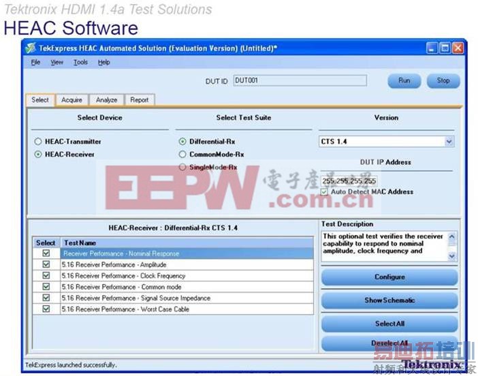The height and width of the screenshot is (376, 478).
Task: Toggle checkbox for Common mode test
Action: click(46, 287)
